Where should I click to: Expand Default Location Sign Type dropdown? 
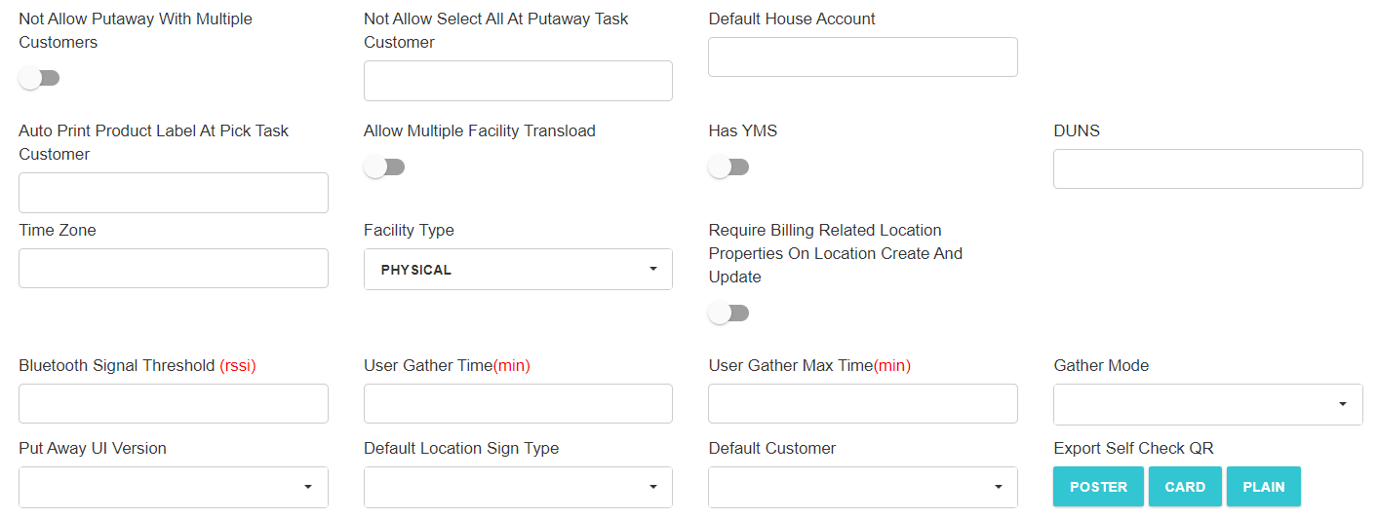518,487
